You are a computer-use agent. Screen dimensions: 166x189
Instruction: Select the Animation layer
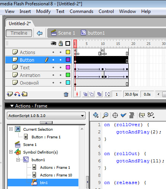coord(38,75)
